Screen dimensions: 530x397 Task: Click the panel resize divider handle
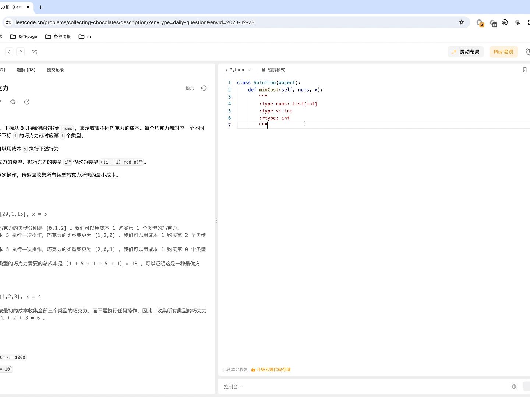coord(217,220)
